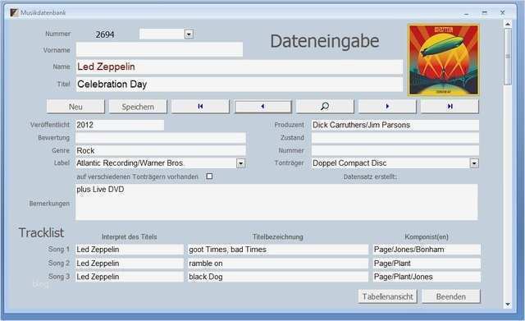Jump to the last record
525x321 pixels.
point(450,107)
